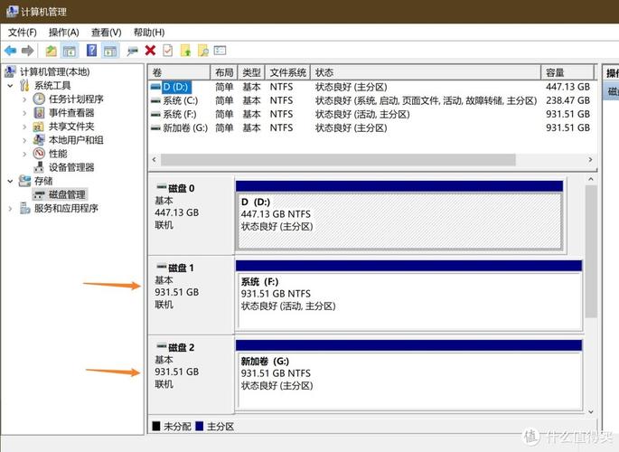Click the Forward arrow toolbar icon
Viewport: 619px width, 452px height.
pos(27,51)
